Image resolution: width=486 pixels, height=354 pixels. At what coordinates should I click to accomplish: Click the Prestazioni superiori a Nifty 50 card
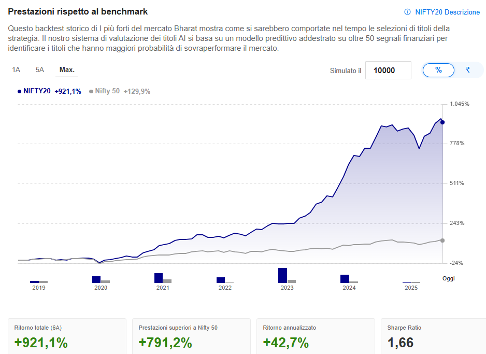[191, 336]
